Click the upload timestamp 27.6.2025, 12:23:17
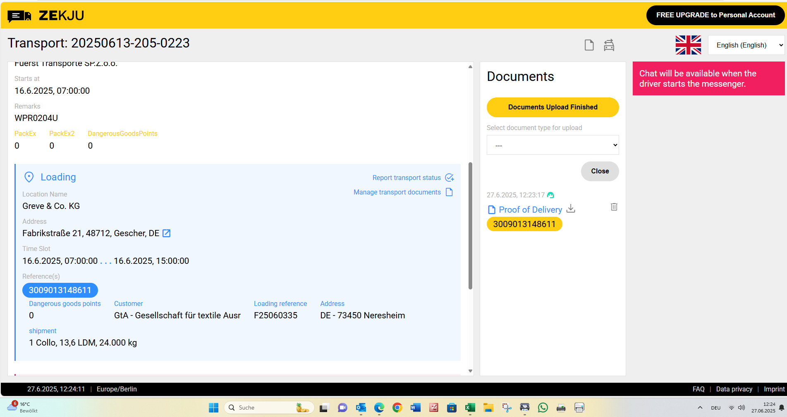The height and width of the screenshot is (417, 787). coord(516,195)
